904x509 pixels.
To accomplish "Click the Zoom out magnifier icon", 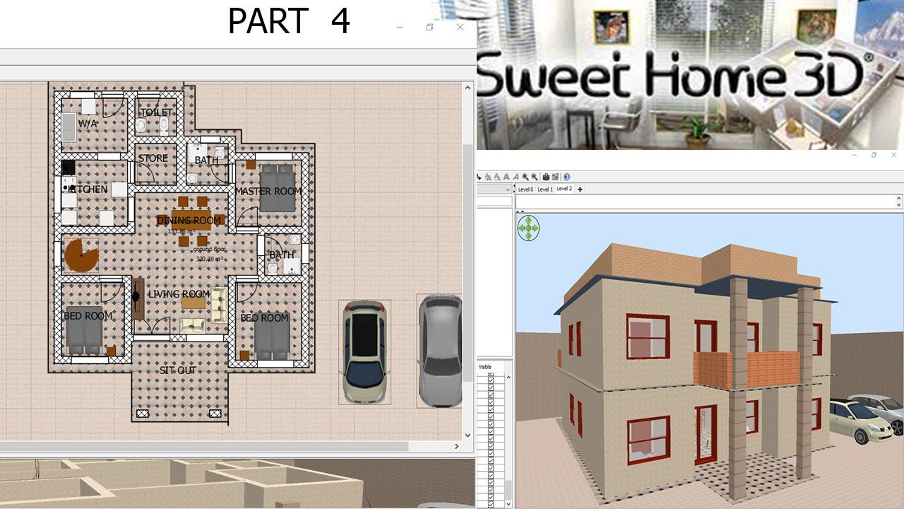I will coord(534,177).
